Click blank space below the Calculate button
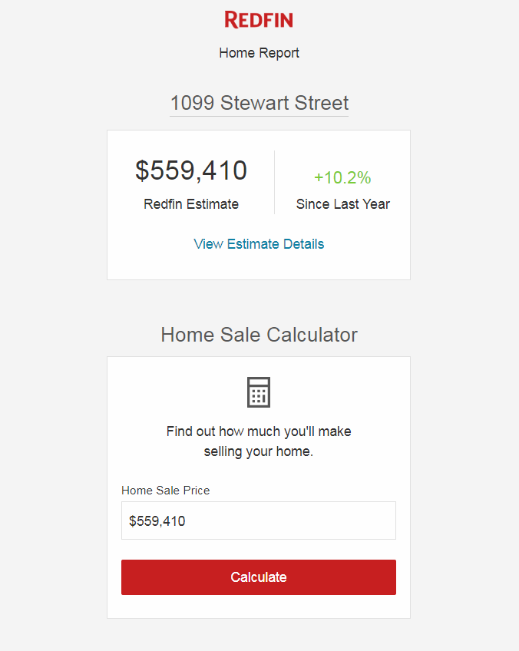This screenshot has width=519, height=651. [x=259, y=606]
